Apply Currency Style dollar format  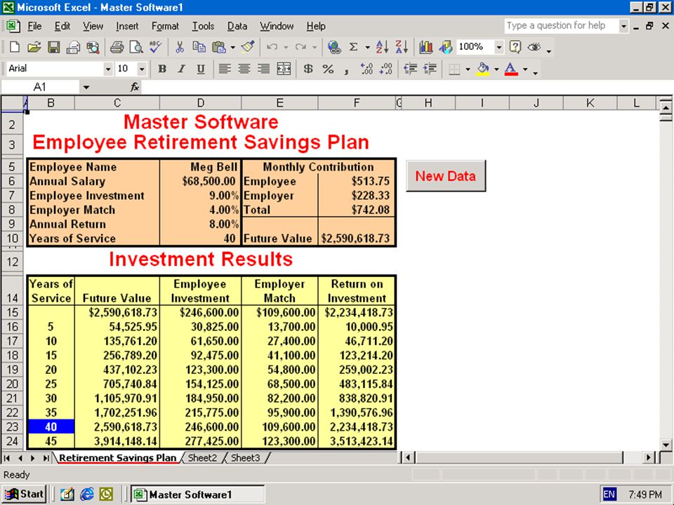[308, 69]
